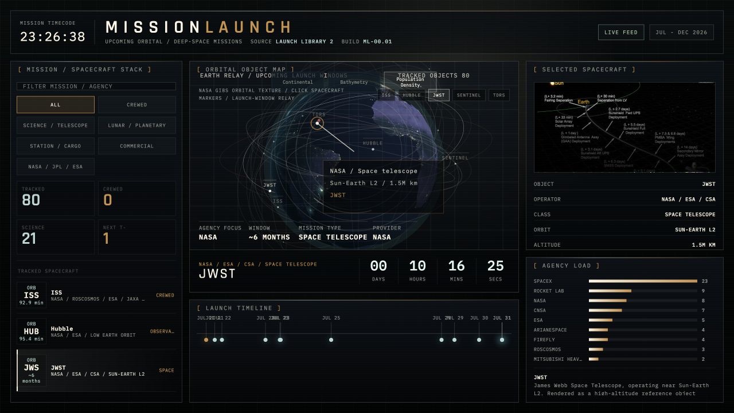This screenshot has width=734, height=413.
Task: Click the ARIANESPACE agency label
Action: pos(550,330)
